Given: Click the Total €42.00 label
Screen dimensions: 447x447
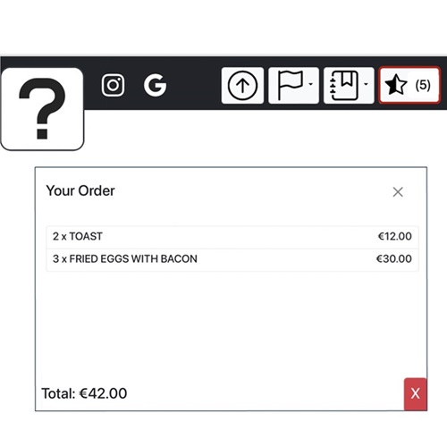Looking at the screenshot, I should [84, 393].
